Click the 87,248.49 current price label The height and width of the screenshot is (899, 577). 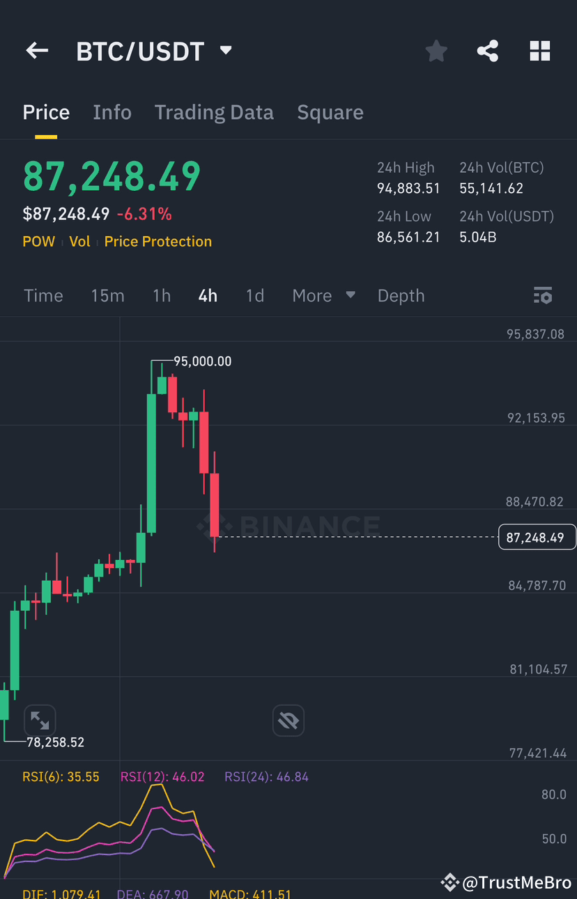(537, 536)
